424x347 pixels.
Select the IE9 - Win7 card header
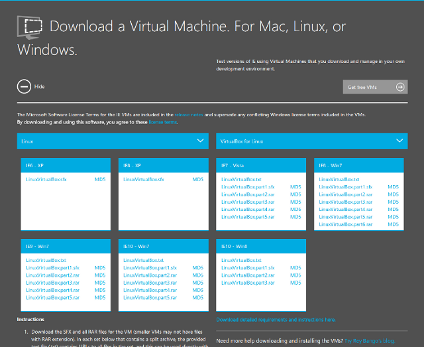(x=66, y=246)
